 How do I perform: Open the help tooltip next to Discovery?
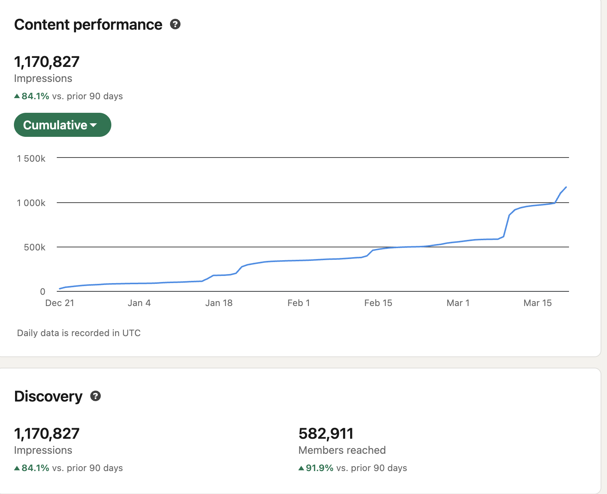[x=96, y=396]
